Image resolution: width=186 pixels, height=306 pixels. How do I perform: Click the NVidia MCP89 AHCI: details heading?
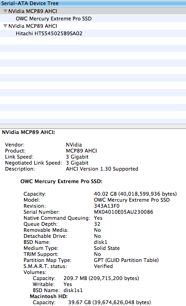pyautogui.click(x=28, y=132)
